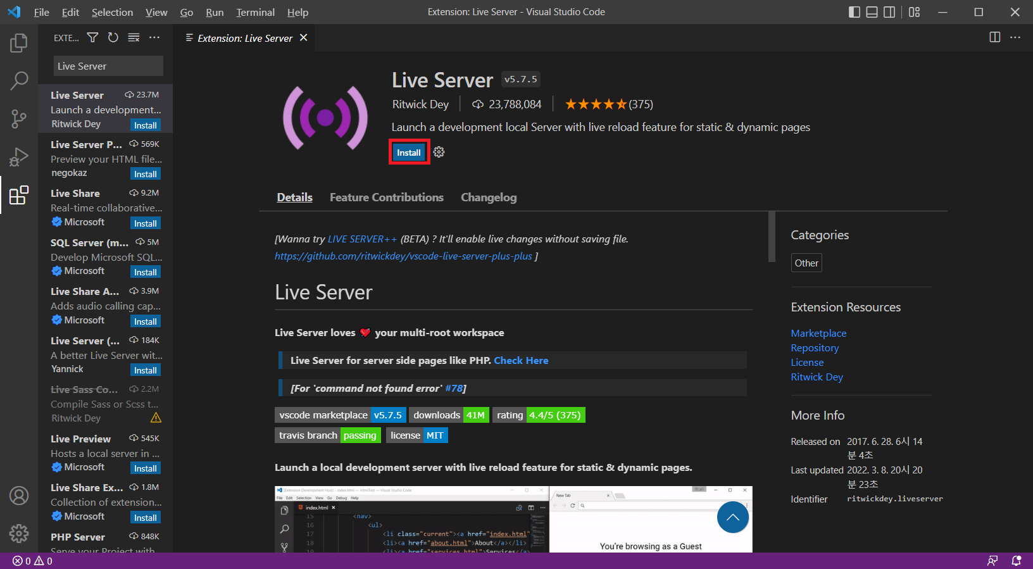Open the Go menu
This screenshot has height=569, width=1033.
(x=187, y=12)
